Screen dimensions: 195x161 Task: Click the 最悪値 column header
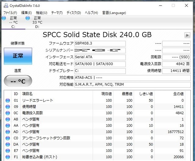click(x=124, y=94)
